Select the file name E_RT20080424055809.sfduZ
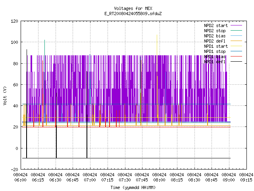The height and width of the screenshot is (191, 254). (x=133, y=14)
